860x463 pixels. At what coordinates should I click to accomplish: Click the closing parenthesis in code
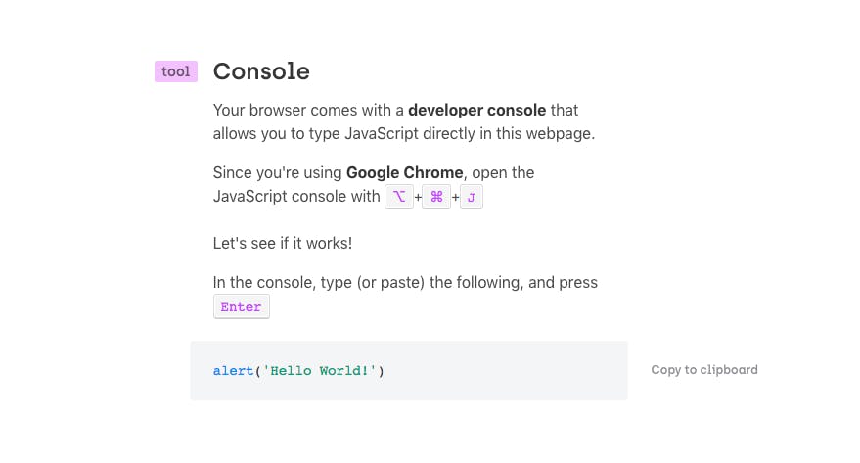click(x=382, y=371)
